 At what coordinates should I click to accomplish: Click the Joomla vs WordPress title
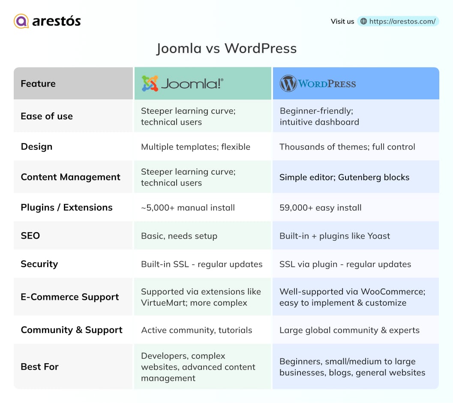coord(226,49)
